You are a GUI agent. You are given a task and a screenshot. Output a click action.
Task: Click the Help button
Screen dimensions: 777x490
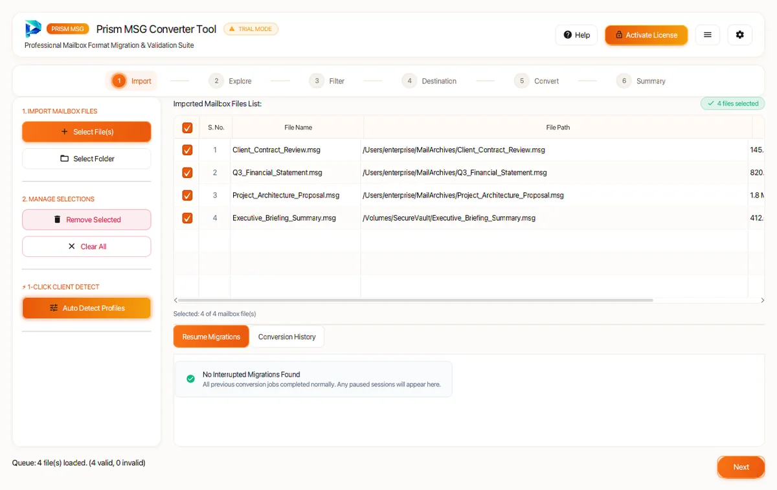576,35
